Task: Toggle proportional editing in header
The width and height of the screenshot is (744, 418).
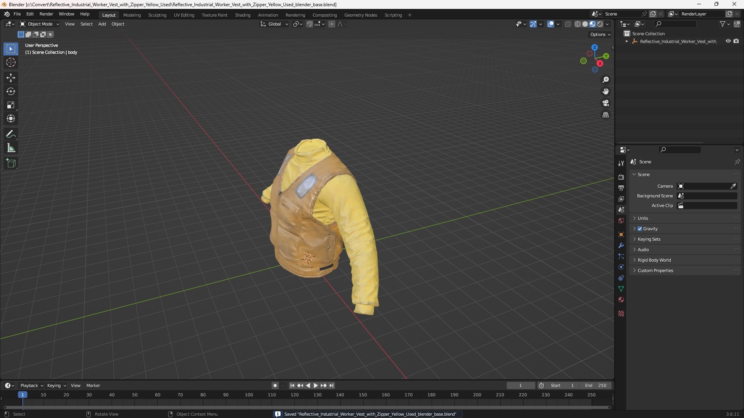Action: coord(332,24)
